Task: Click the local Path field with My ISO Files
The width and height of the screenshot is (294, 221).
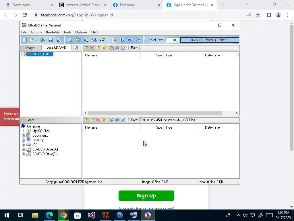Action: pyautogui.click(x=189, y=120)
